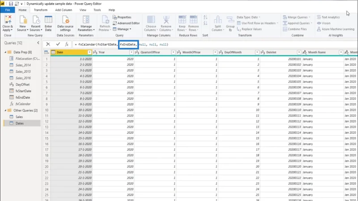Screen dimensions: 358x201
Task: Open the QuarterOfYear column filter dropdown
Action: [173, 52]
